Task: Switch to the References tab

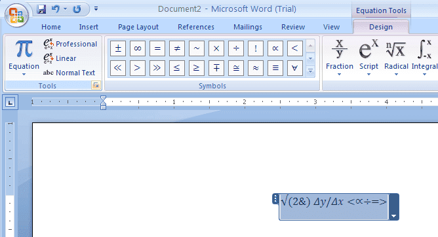Action: point(196,27)
